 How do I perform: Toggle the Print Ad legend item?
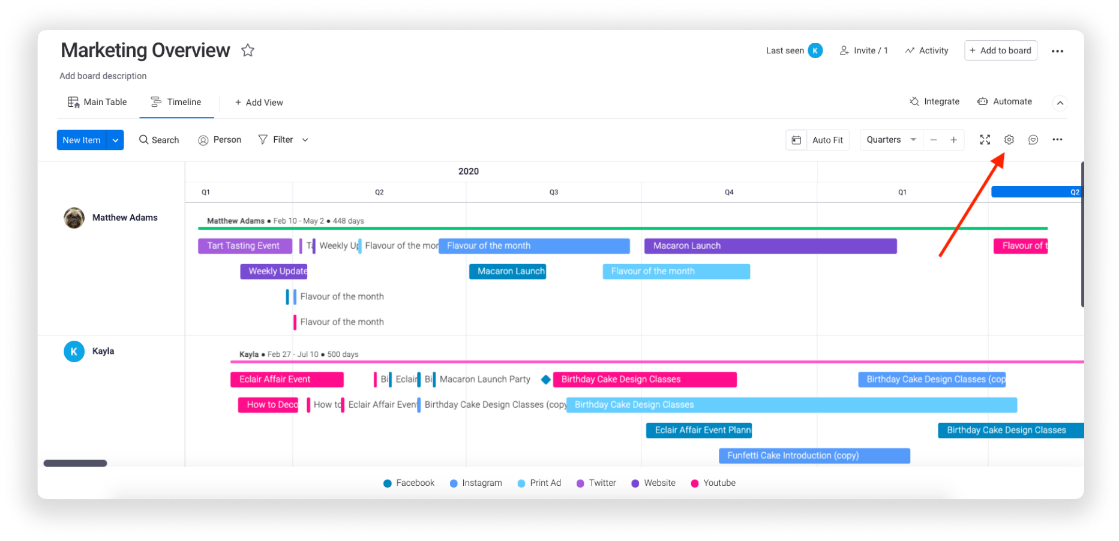[x=539, y=483]
